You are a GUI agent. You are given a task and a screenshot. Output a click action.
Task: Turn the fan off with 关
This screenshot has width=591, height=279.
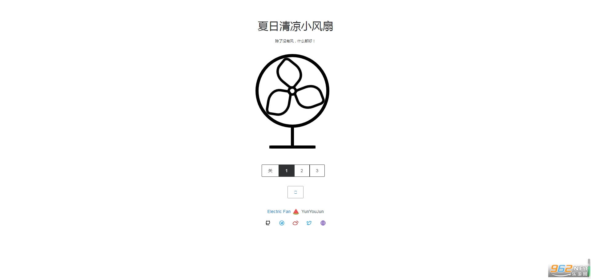[270, 171]
